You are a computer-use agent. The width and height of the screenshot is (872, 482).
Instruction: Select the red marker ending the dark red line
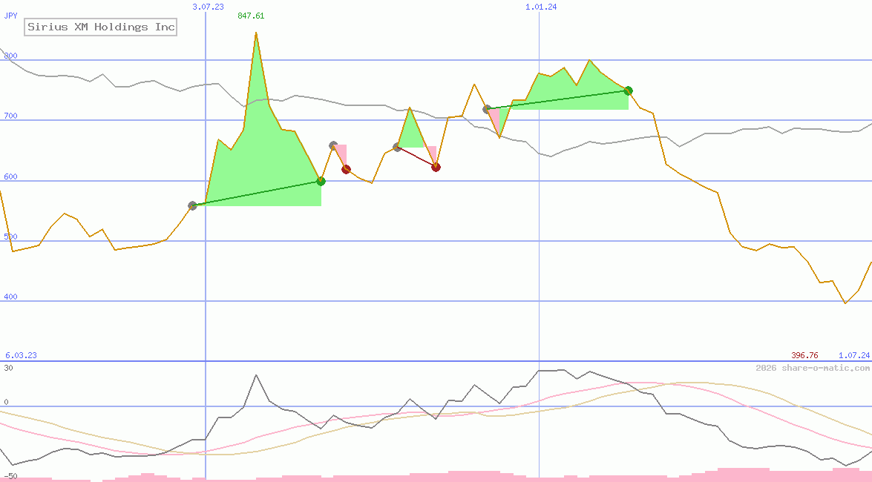(436, 167)
